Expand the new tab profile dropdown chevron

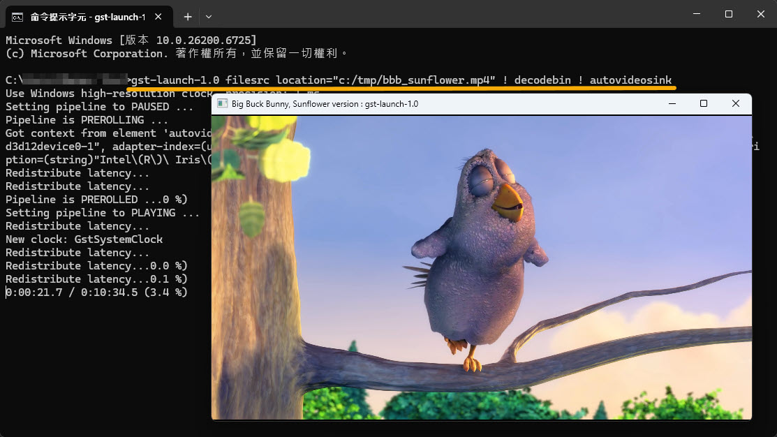coord(209,15)
